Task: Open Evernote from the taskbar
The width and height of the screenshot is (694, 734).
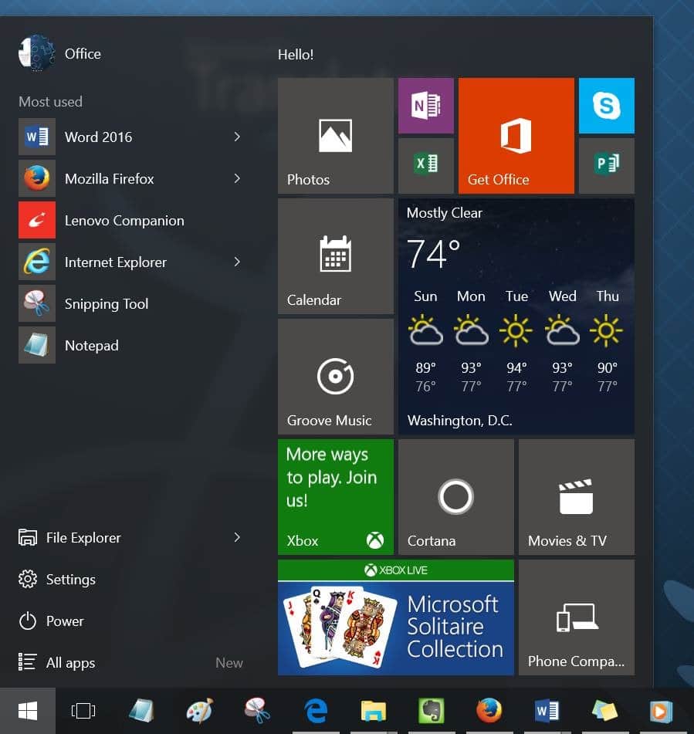Action: point(431,710)
